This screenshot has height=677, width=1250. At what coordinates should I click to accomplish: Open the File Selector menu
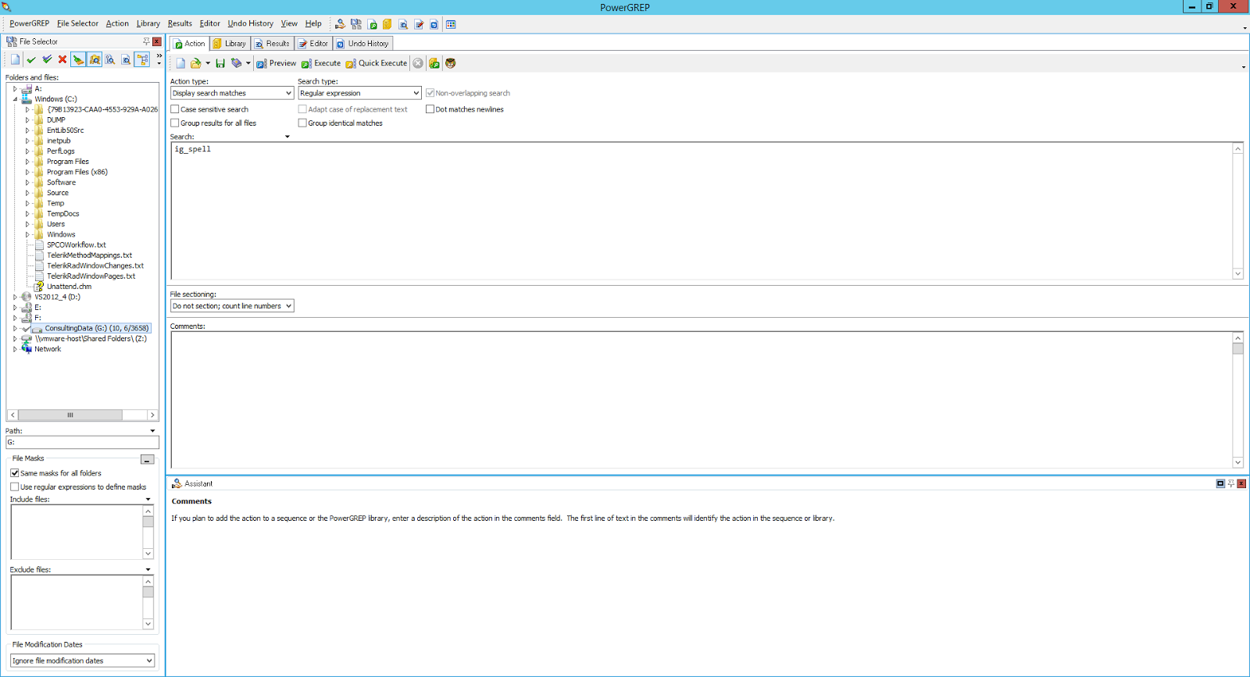[x=77, y=23]
